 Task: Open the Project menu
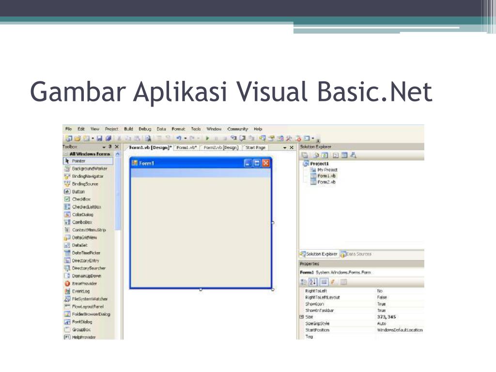(112, 129)
